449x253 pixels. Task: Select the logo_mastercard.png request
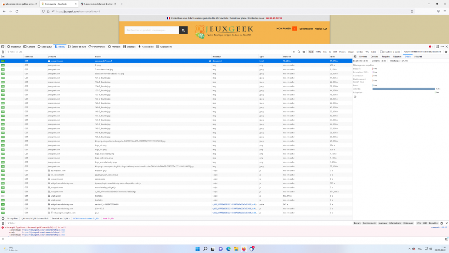coord(176,154)
